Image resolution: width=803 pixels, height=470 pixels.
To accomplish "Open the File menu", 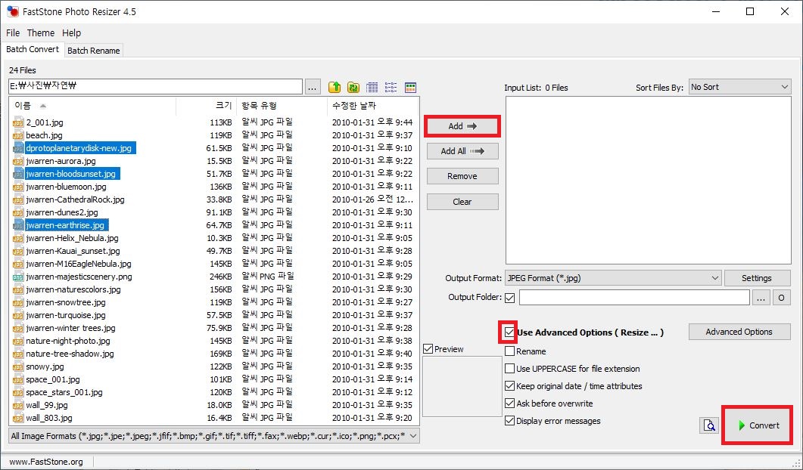I will pos(13,32).
